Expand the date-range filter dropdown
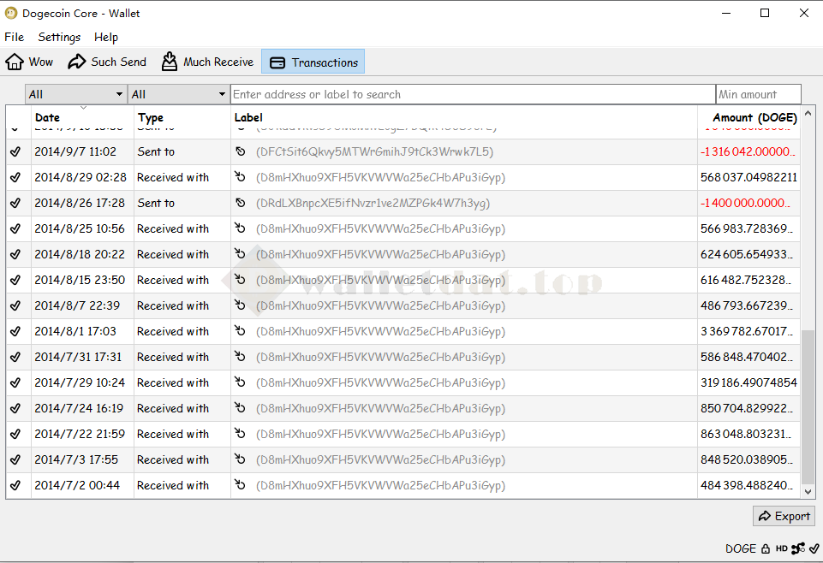823x563 pixels. 75,94
